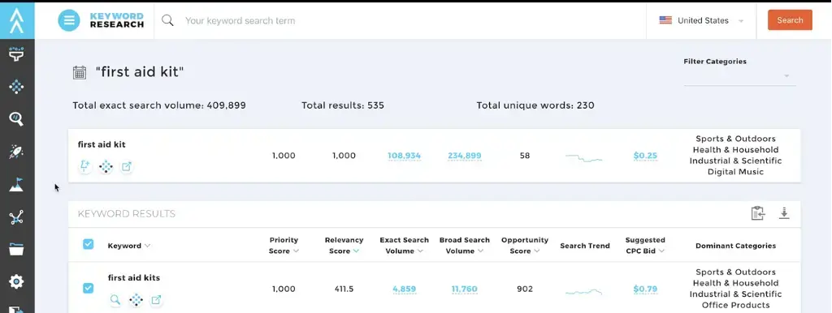Screen dimensions: 832x313
Task: Click broad search volume 234,899 link
Action: tap(464, 156)
